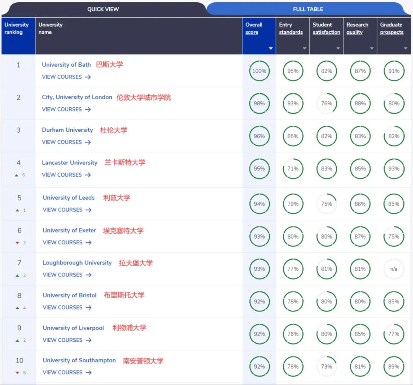Sort by the Research quality column header
The image size is (413, 385).
tap(357, 28)
